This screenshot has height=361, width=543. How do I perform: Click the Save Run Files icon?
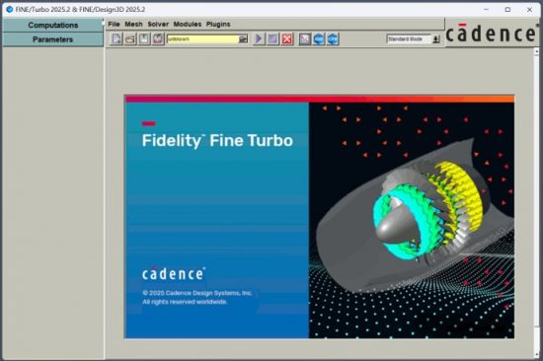(x=158, y=38)
